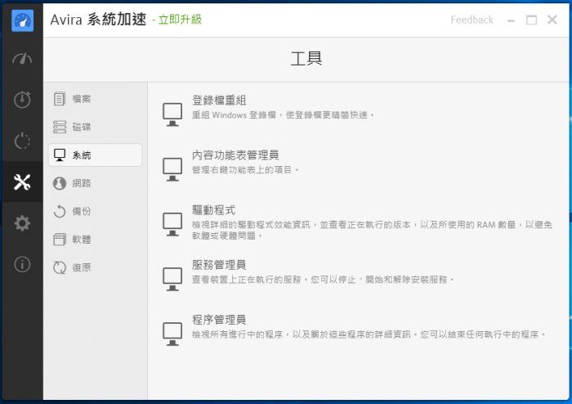
Task: Select the stopwatch optimizer icon in sidebar
Action: click(22, 99)
